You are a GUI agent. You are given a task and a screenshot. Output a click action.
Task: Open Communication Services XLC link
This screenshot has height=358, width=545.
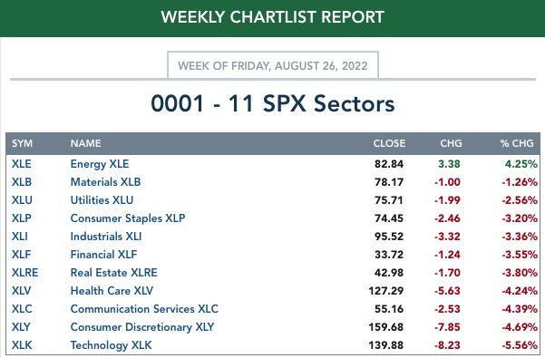tap(144, 309)
